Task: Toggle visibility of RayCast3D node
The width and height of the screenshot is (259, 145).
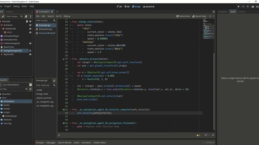Action: coord(30,54)
